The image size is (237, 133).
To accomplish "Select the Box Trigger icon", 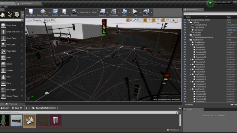I will pos(3,90).
